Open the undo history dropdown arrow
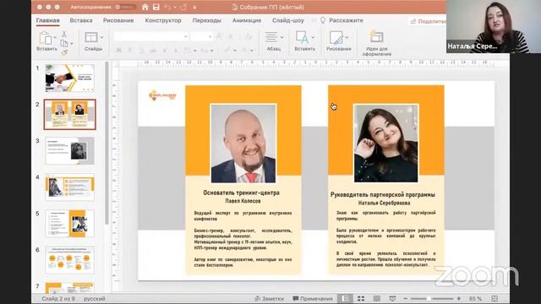Viewport: 541px width, 304px height. click(175, 8)
